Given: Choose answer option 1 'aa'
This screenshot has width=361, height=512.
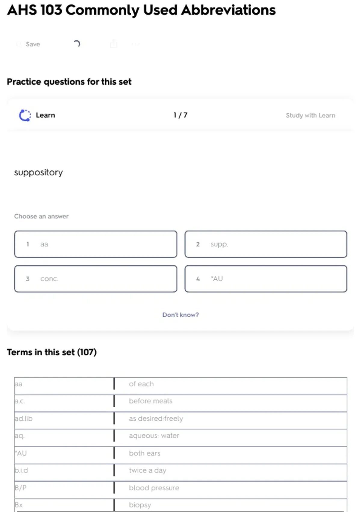Looking at the screenshot, I should tap(96, 244).
